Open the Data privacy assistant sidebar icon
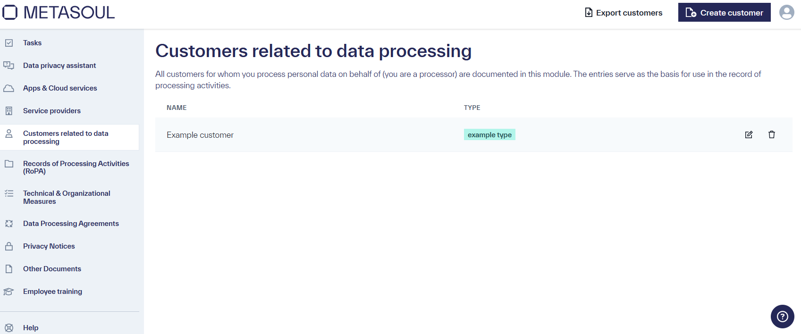The image size is (801, 334). [9, 65]
